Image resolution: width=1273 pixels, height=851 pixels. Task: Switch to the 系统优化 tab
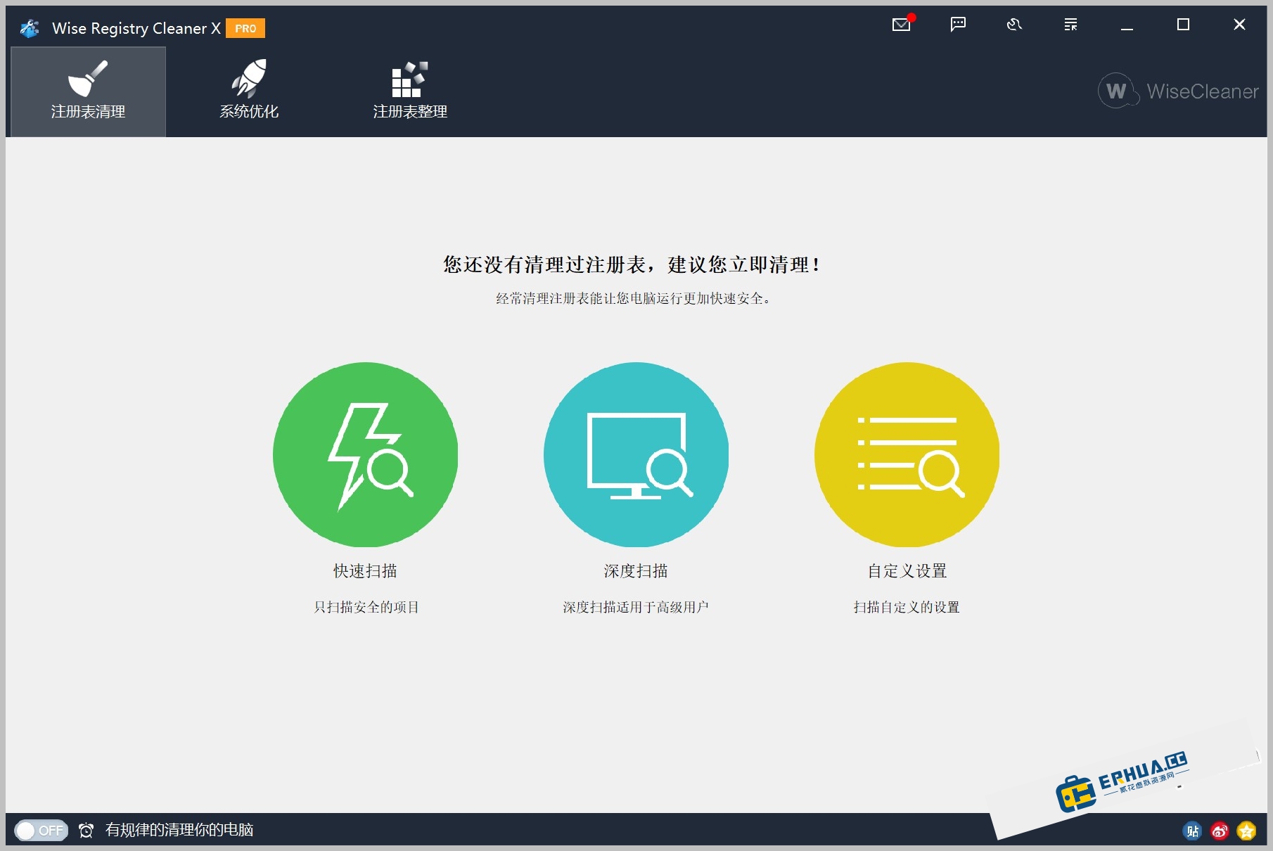coord(248,90)
